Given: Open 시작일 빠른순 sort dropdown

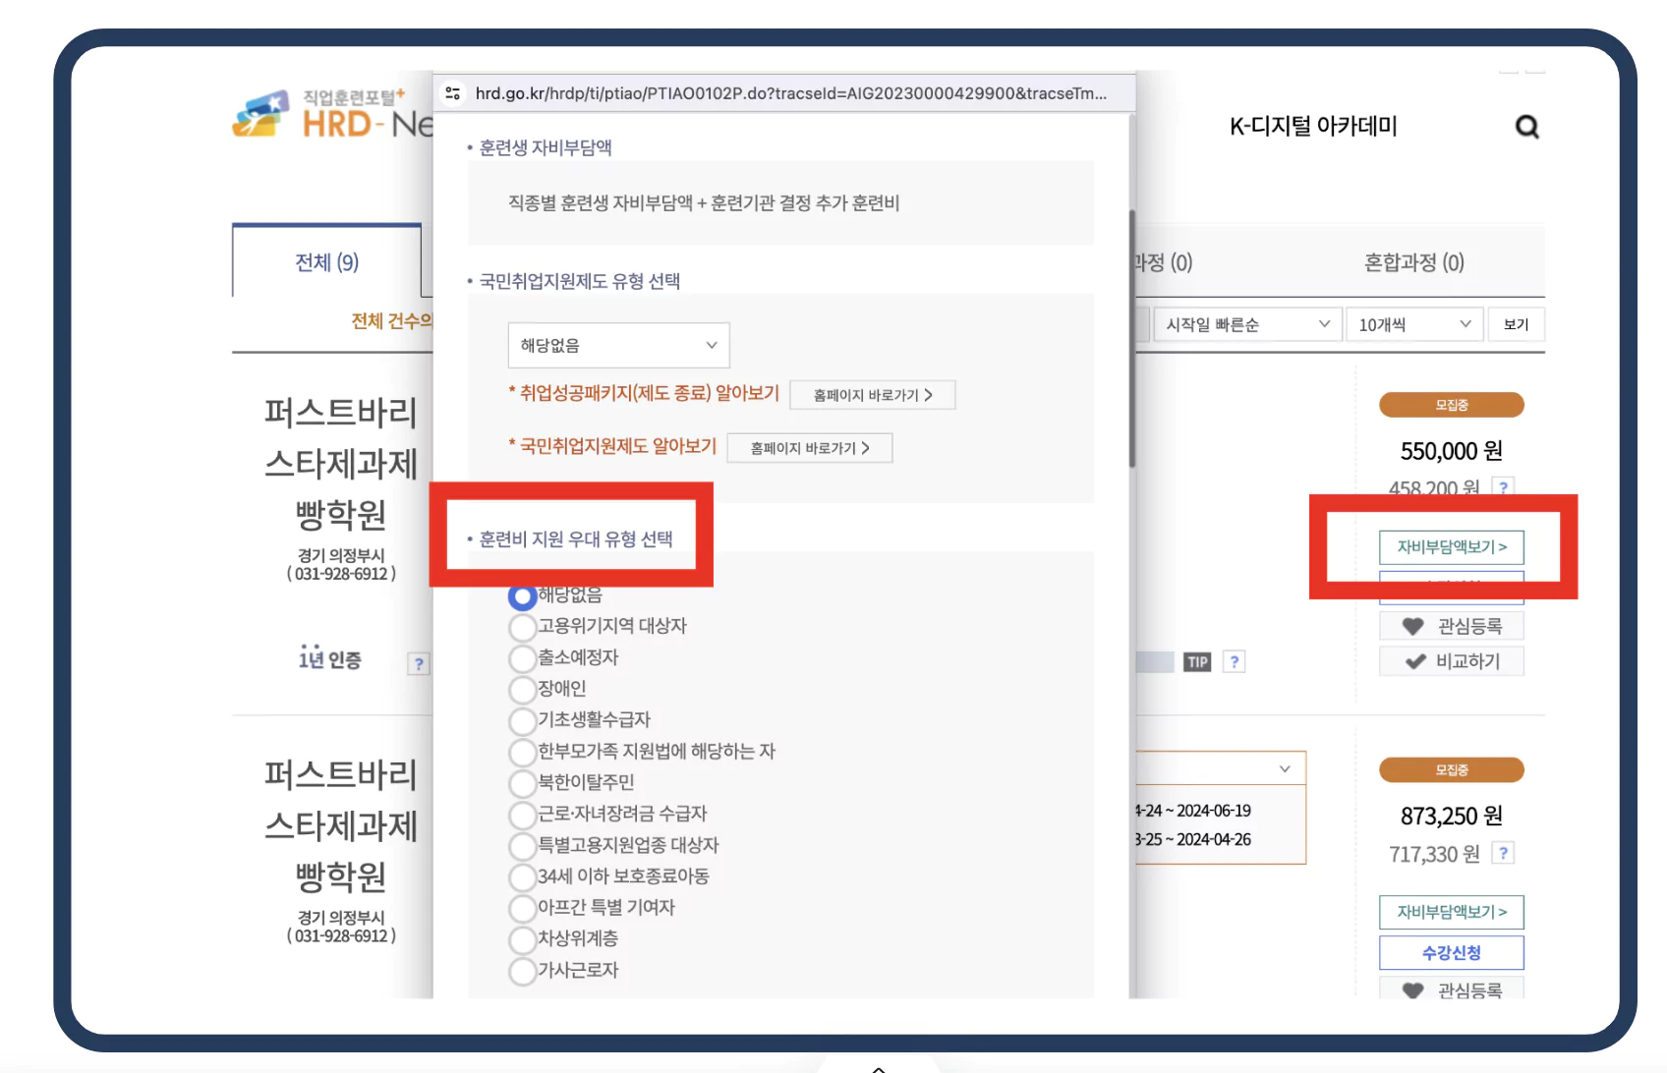Looking at the screenshot, I should pyautogui.click(x=1247, y=324).
